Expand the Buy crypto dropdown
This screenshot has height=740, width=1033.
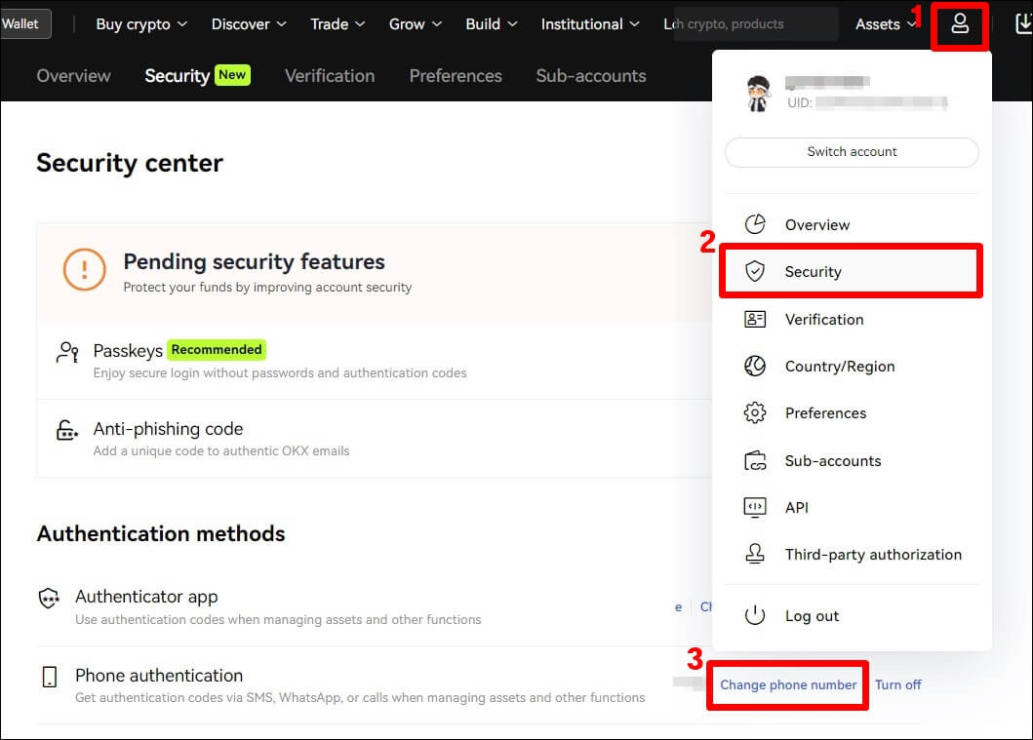click(141, 24)
